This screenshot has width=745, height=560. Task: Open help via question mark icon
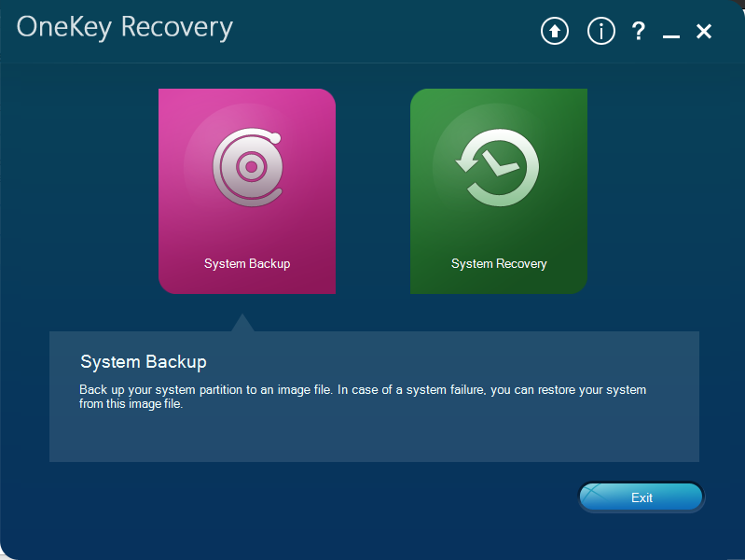(639, 32)
